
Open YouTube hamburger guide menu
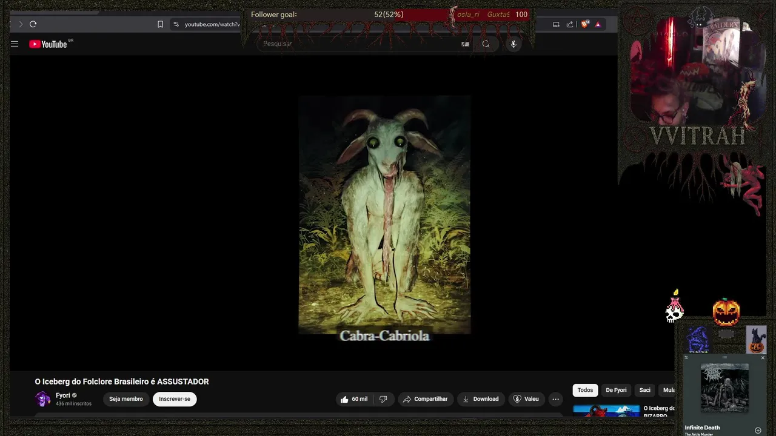15,44
